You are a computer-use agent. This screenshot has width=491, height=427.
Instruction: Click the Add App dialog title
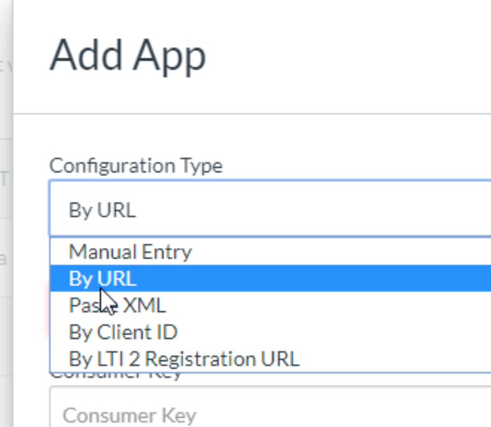tap(128, 57)
